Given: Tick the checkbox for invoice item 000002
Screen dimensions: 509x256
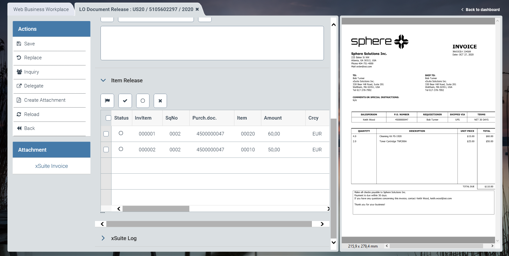Looking at the screenshot, I should pyautogui.click(x=106, y=150).
